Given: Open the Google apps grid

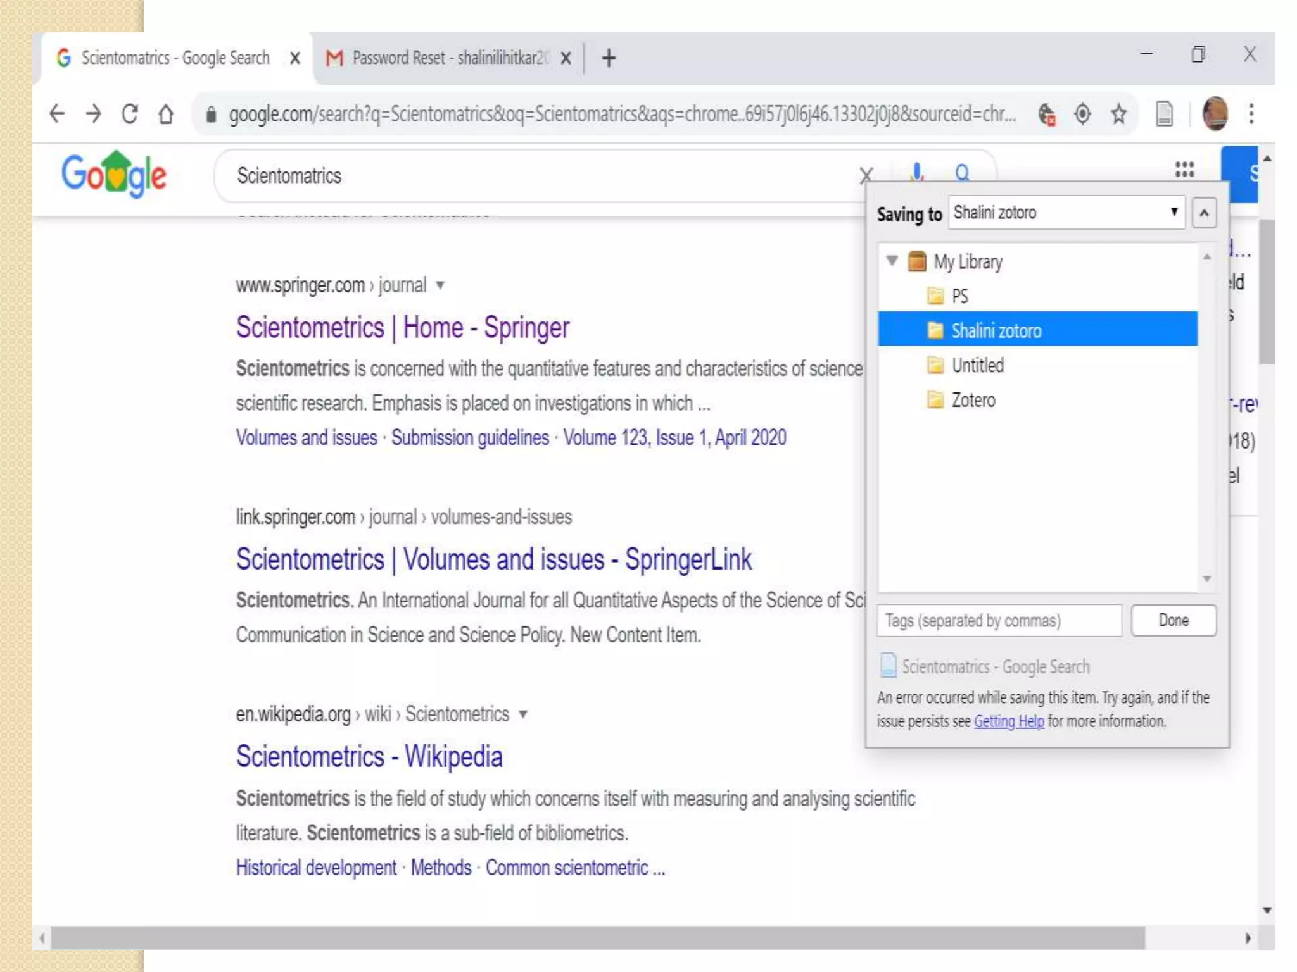Looking at the screenshot, I should click(1184, 170).
